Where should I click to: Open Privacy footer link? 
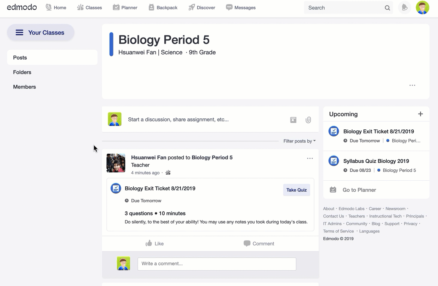[x=410, y=224]
